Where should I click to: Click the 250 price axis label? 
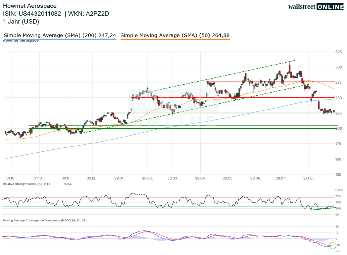coord(339,98)
